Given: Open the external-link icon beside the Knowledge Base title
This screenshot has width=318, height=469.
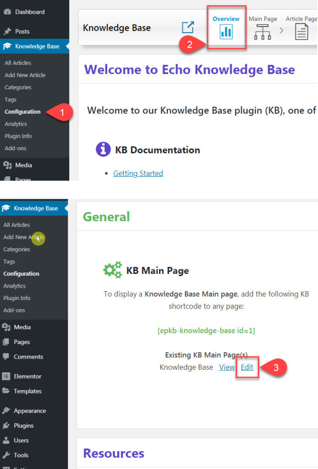Looking at the screenshot, I should click(188, 27).
